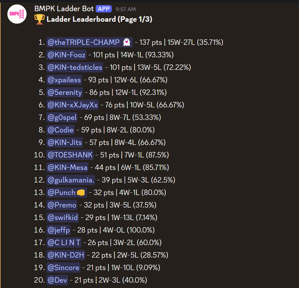Screen dimensions: 299x288
Task: Click the @5erenity mention
Action: tap(64, 92)
